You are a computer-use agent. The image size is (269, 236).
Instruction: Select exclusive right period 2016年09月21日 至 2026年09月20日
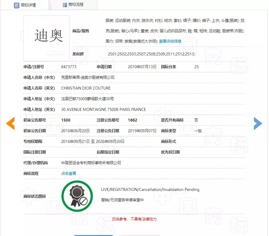tap(93, 141)
